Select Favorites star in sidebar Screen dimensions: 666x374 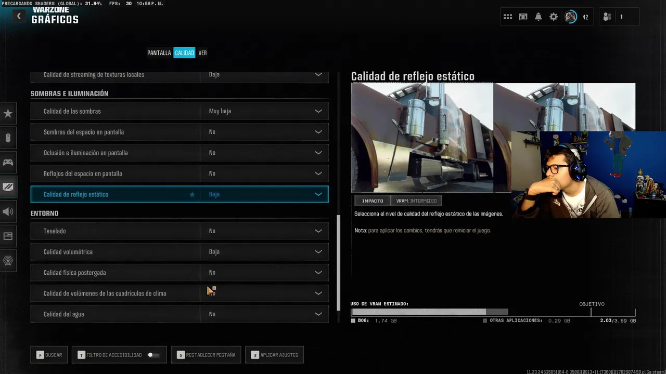(x=8, y=113)
